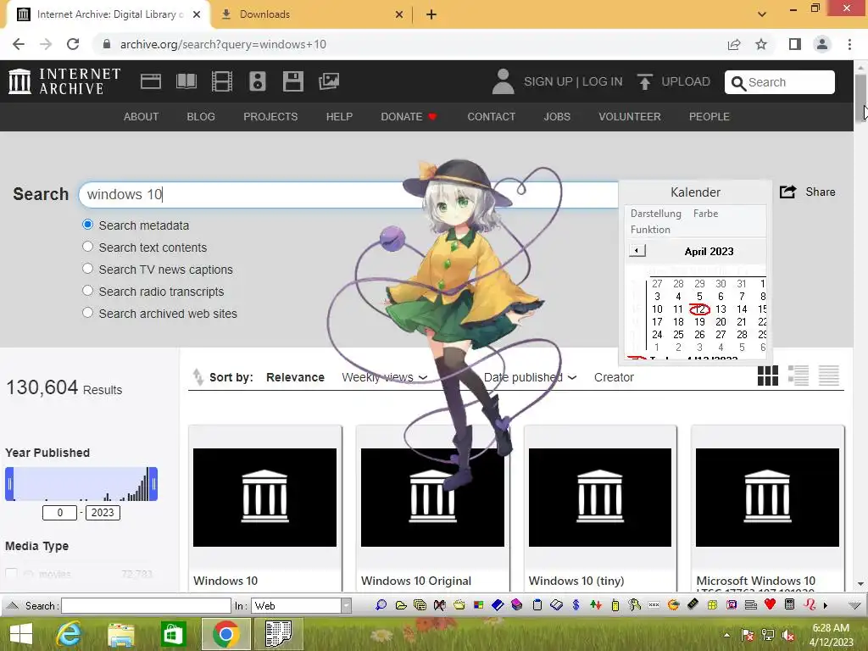Switch to tile grid view of results

pyautogui.click(x=767, y=376)
